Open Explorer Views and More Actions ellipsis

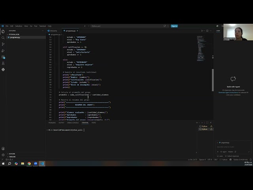43,31
